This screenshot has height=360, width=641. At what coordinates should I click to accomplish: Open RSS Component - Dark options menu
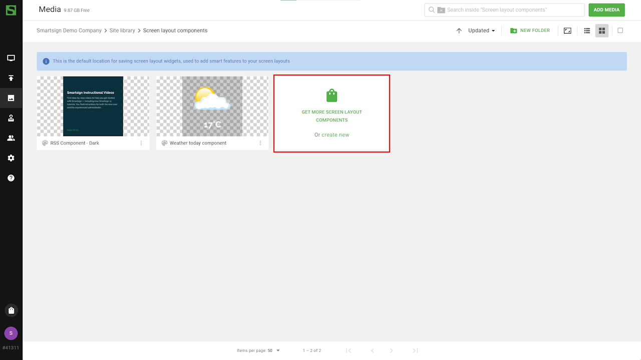coord(141,143)
